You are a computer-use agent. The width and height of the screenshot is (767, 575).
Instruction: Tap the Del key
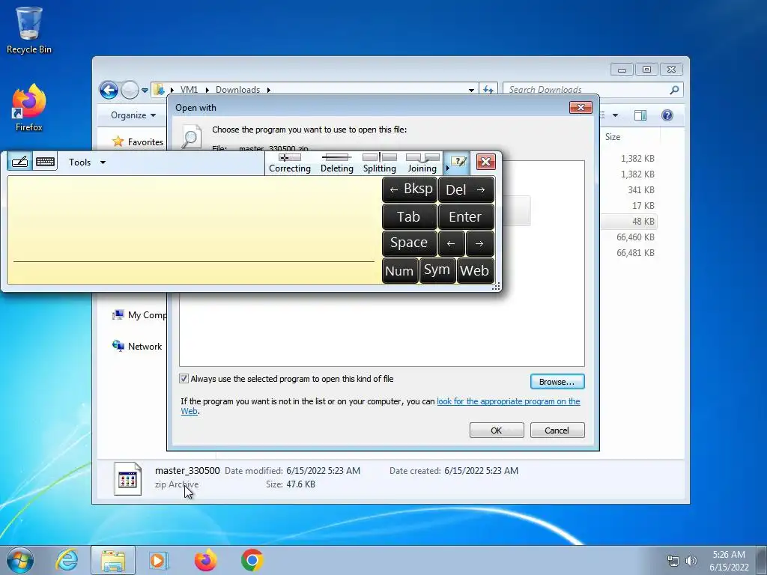tap(466, 189)
